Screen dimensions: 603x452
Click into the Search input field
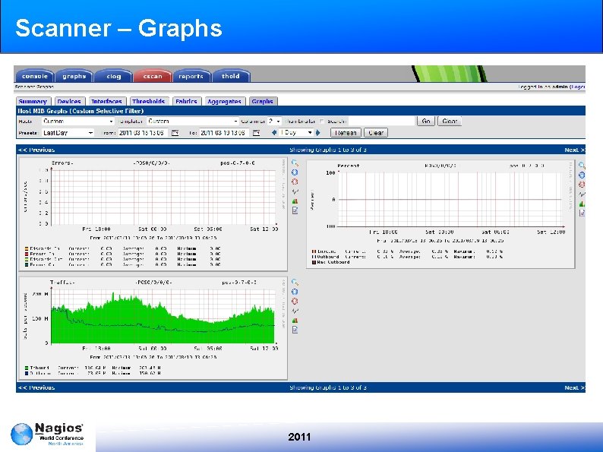pos(381,122)
